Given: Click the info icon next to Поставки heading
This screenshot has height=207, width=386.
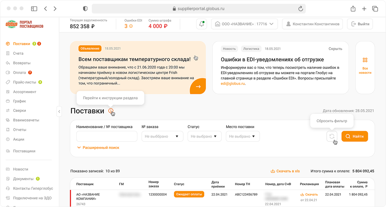Looking at the screenshot, I should click(111, 111).
